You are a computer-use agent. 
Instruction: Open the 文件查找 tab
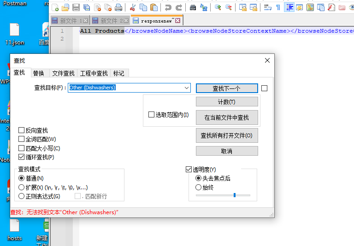63,73
